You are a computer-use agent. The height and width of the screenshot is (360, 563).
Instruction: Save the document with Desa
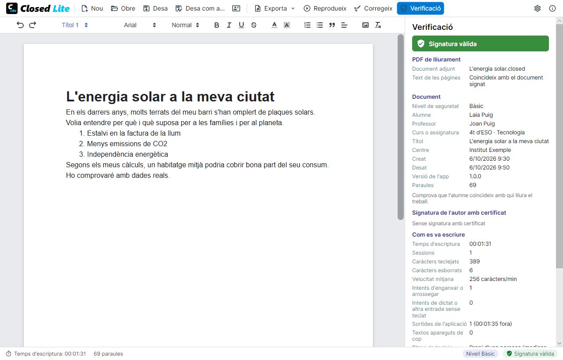pyautogui.click(x=155, y=8)
